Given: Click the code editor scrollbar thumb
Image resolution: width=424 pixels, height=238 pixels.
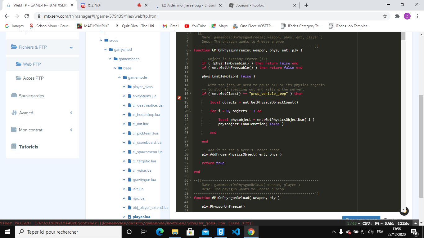Looking at the screenshot, I should click(404, 36).
